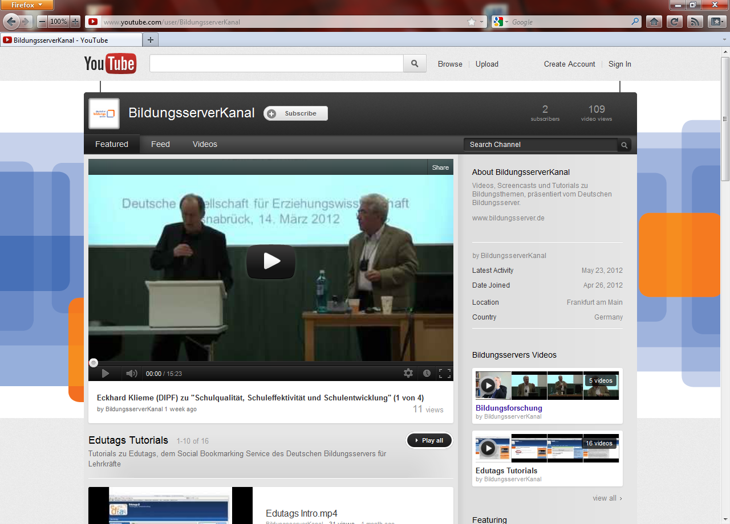Click Share on the video player
The image size is (730, 524).
point(440,167)
